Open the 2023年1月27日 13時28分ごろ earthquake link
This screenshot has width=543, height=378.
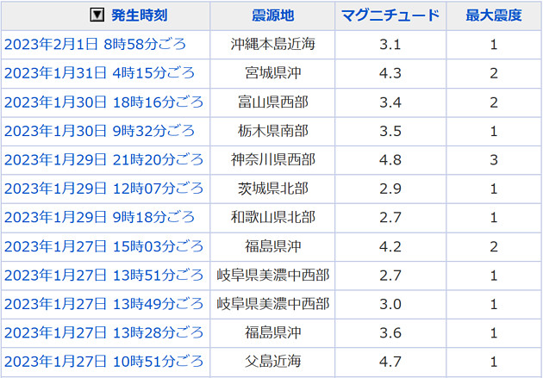[103, 332]
